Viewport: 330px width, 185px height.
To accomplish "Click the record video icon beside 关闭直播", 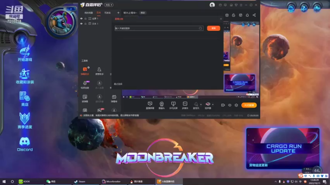I will [223, 105].
